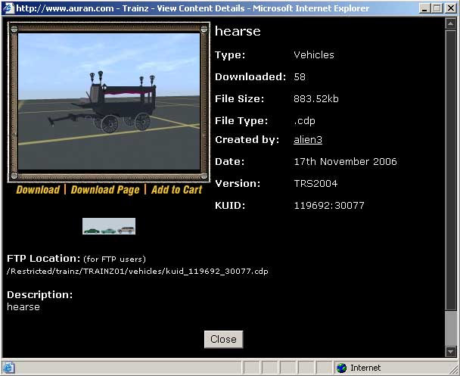Click the download count 58
The height and width of the screenshot is (376, 460).
pos(300,77)
